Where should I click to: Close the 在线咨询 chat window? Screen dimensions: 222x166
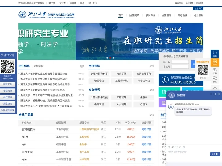pos(219,94)
